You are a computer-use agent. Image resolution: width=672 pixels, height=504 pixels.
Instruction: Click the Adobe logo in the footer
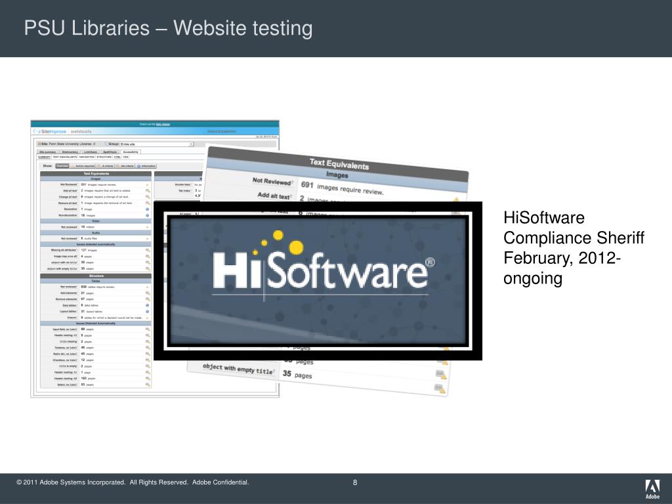tap(652, 489)
